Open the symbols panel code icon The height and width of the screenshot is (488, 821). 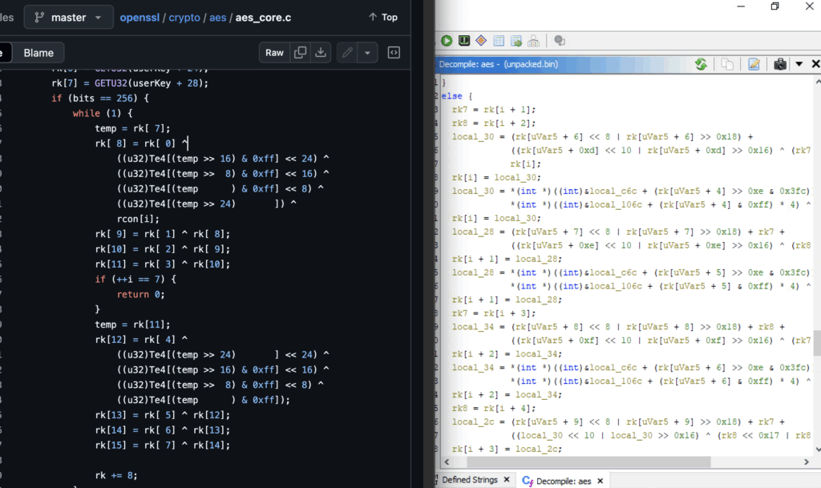[x=394, y=52]
